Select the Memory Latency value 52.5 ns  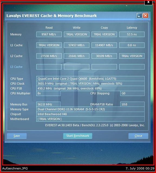point(132,34)
